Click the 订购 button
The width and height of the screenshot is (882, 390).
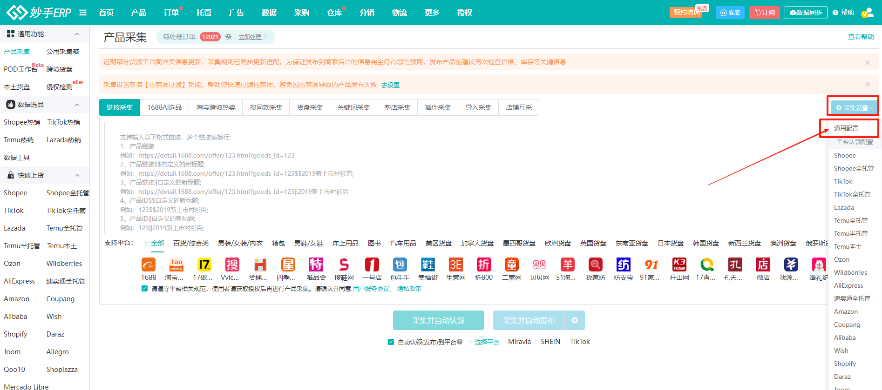pyautogui.click(x=765, y=13)
